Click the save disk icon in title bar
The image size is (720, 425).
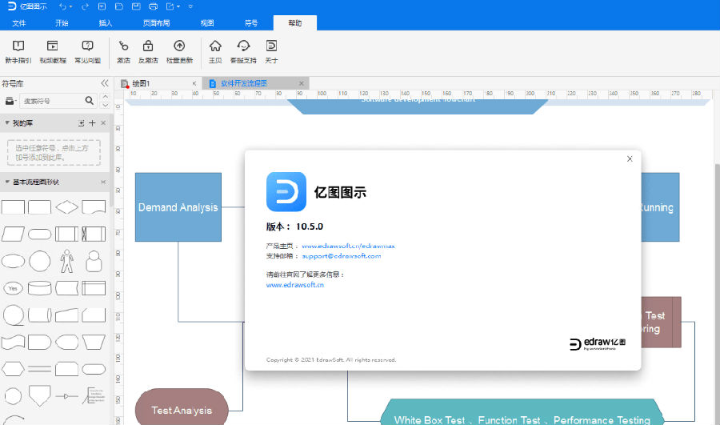pos(136,6)
